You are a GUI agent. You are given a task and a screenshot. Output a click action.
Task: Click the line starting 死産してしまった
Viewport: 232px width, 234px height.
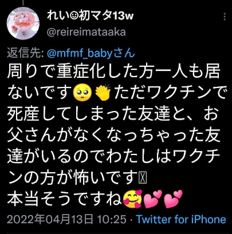coord(113,114)
